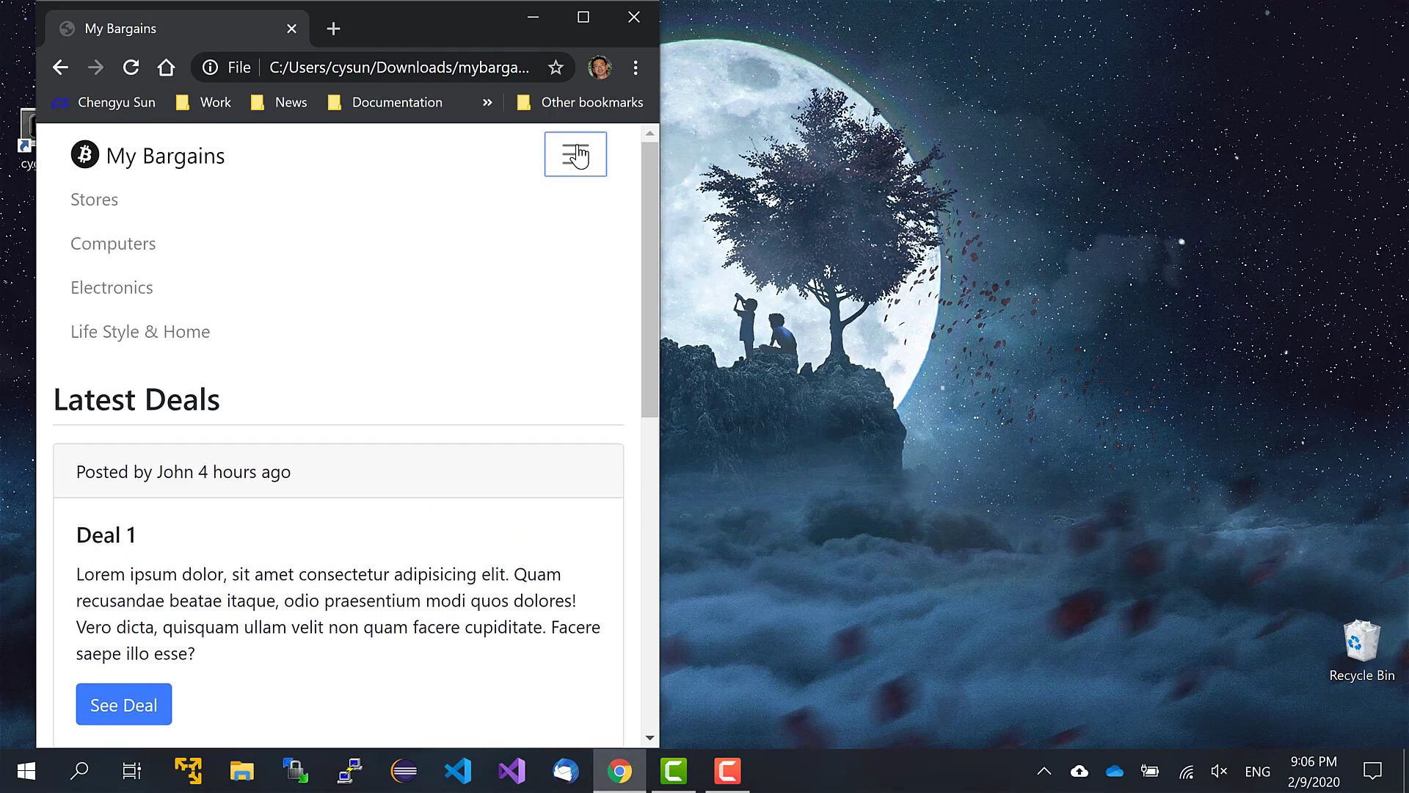
Task: Click the page scrollbar down arrow
Action: point(649,738)
